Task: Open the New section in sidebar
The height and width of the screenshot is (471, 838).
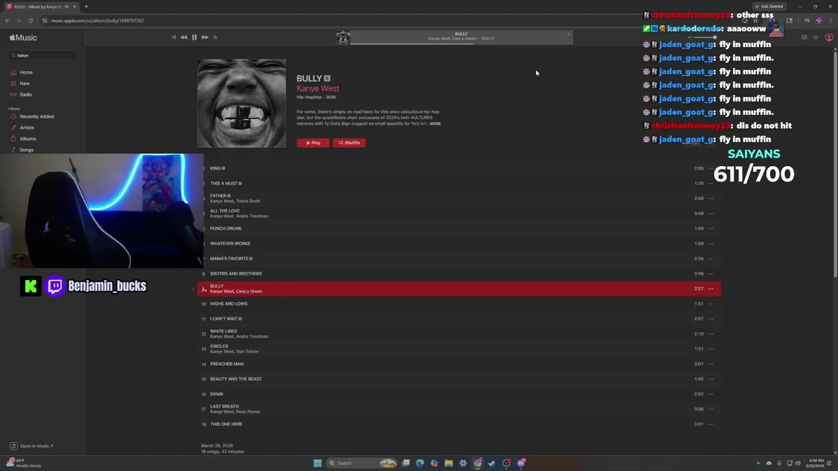Action: 24,84
